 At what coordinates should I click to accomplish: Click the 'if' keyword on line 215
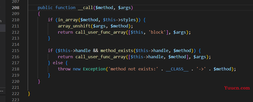50,51
